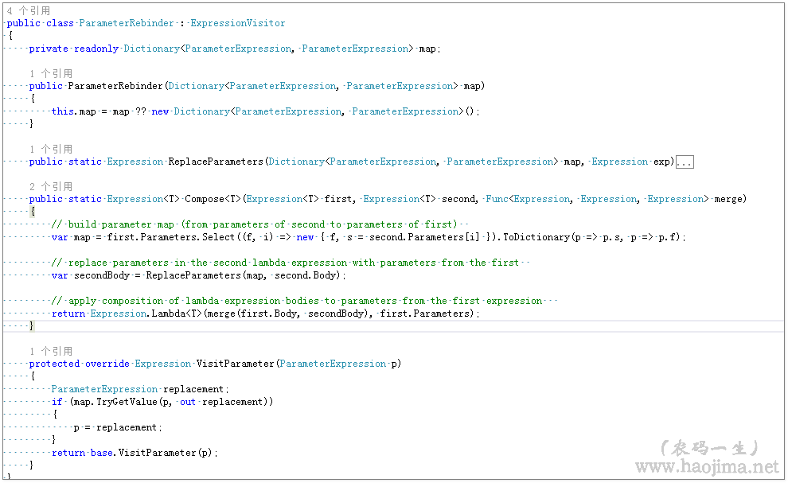Click the ExpressionVisitor base class name
Screen dimensions: 788x483
point(237,24)
